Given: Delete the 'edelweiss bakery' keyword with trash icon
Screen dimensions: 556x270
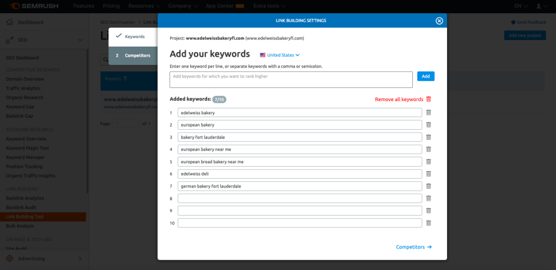Looking at the screenshot, I should (x=428, y=113).
